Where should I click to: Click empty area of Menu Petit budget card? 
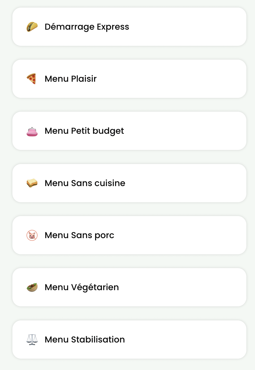(x=189, y=131)
